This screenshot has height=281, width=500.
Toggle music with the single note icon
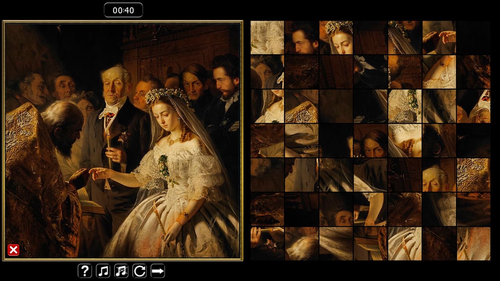click(x=103, y=270)
